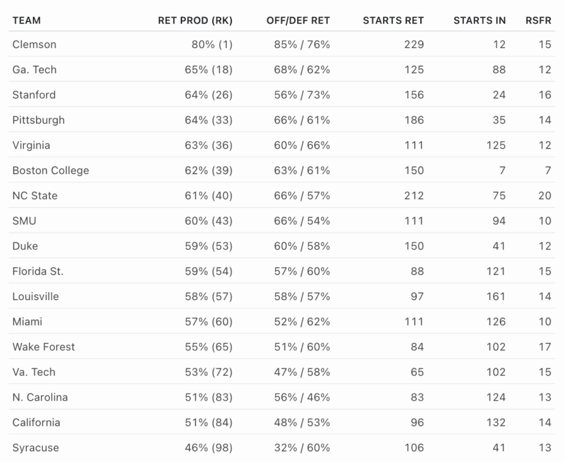Click NC State team name

35,196
